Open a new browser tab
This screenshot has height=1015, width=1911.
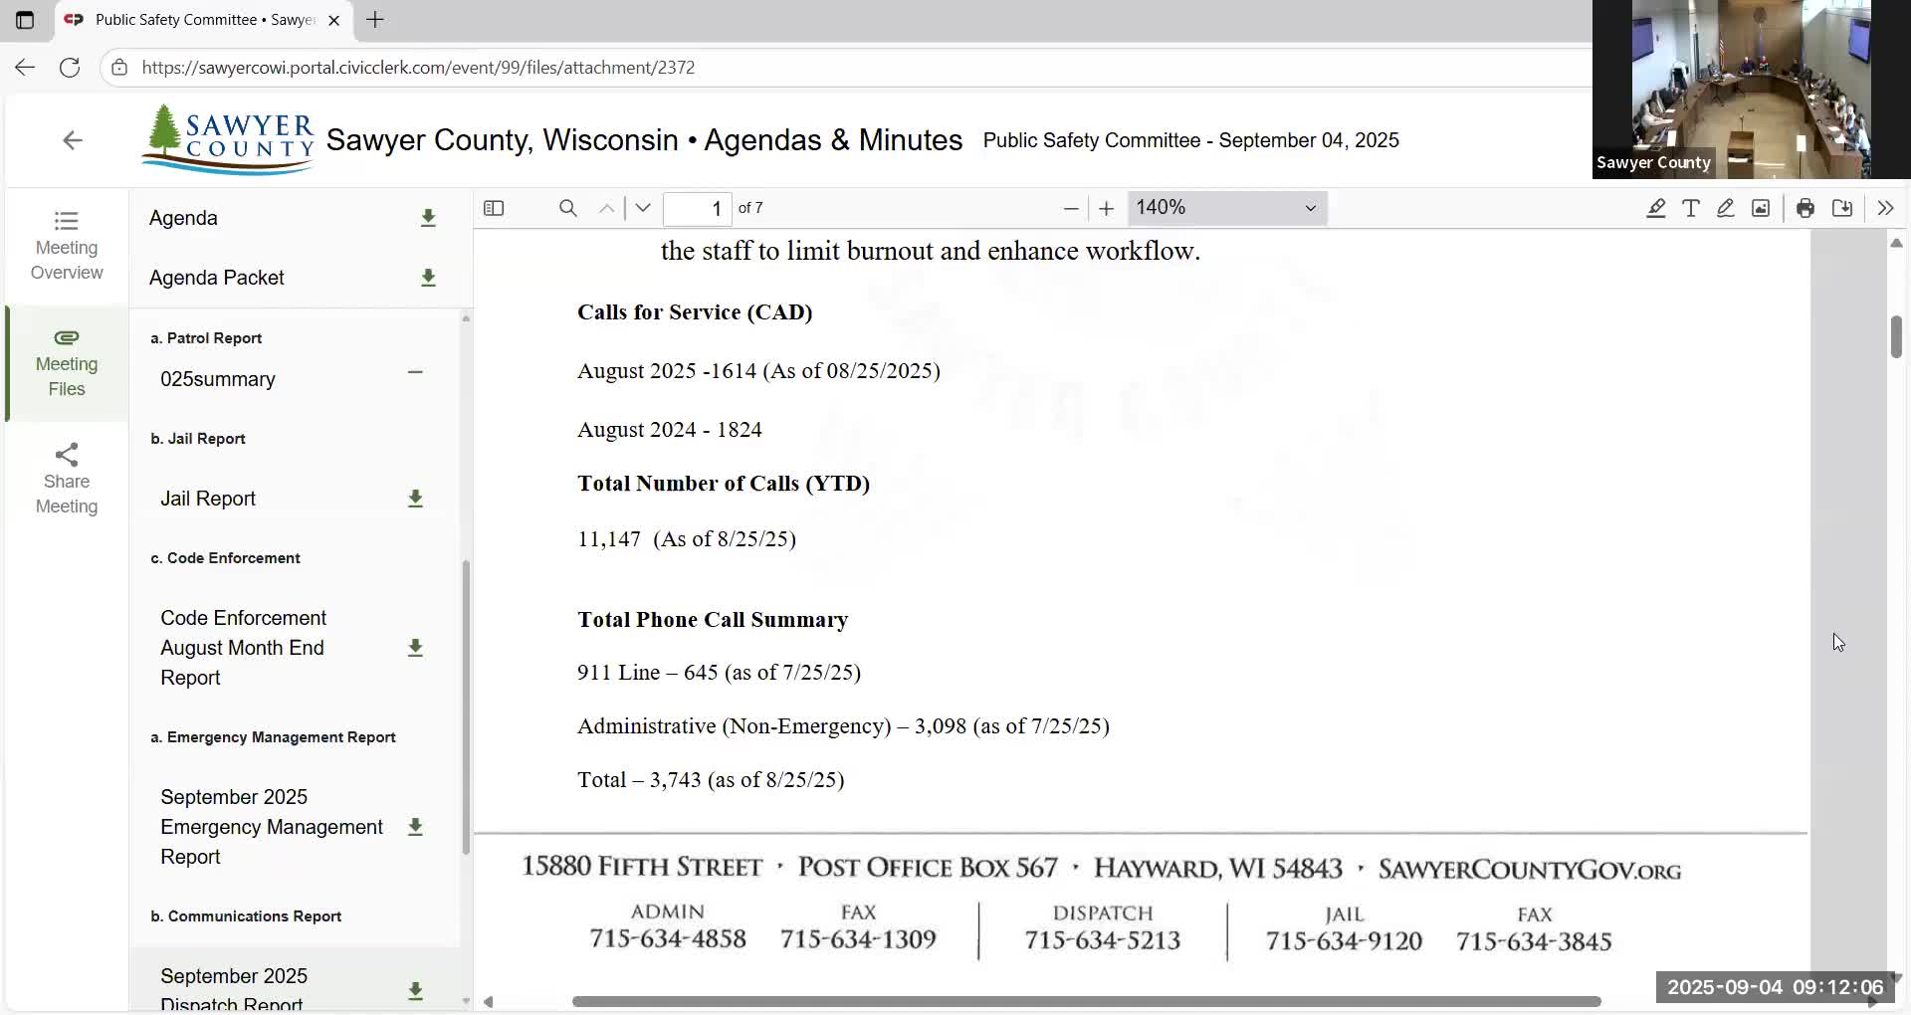click(x=375, y=20)
